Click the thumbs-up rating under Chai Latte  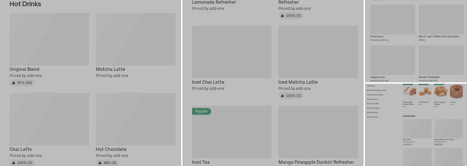[x=22, y=163]
